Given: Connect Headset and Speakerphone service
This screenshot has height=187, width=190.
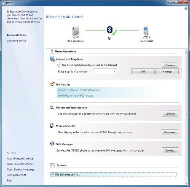Looking at the screenshot, I should click(x=170, y=114).
